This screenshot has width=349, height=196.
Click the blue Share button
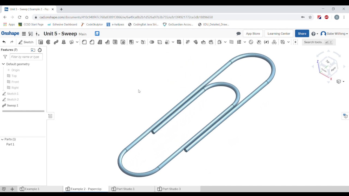(x=302, y=33)
